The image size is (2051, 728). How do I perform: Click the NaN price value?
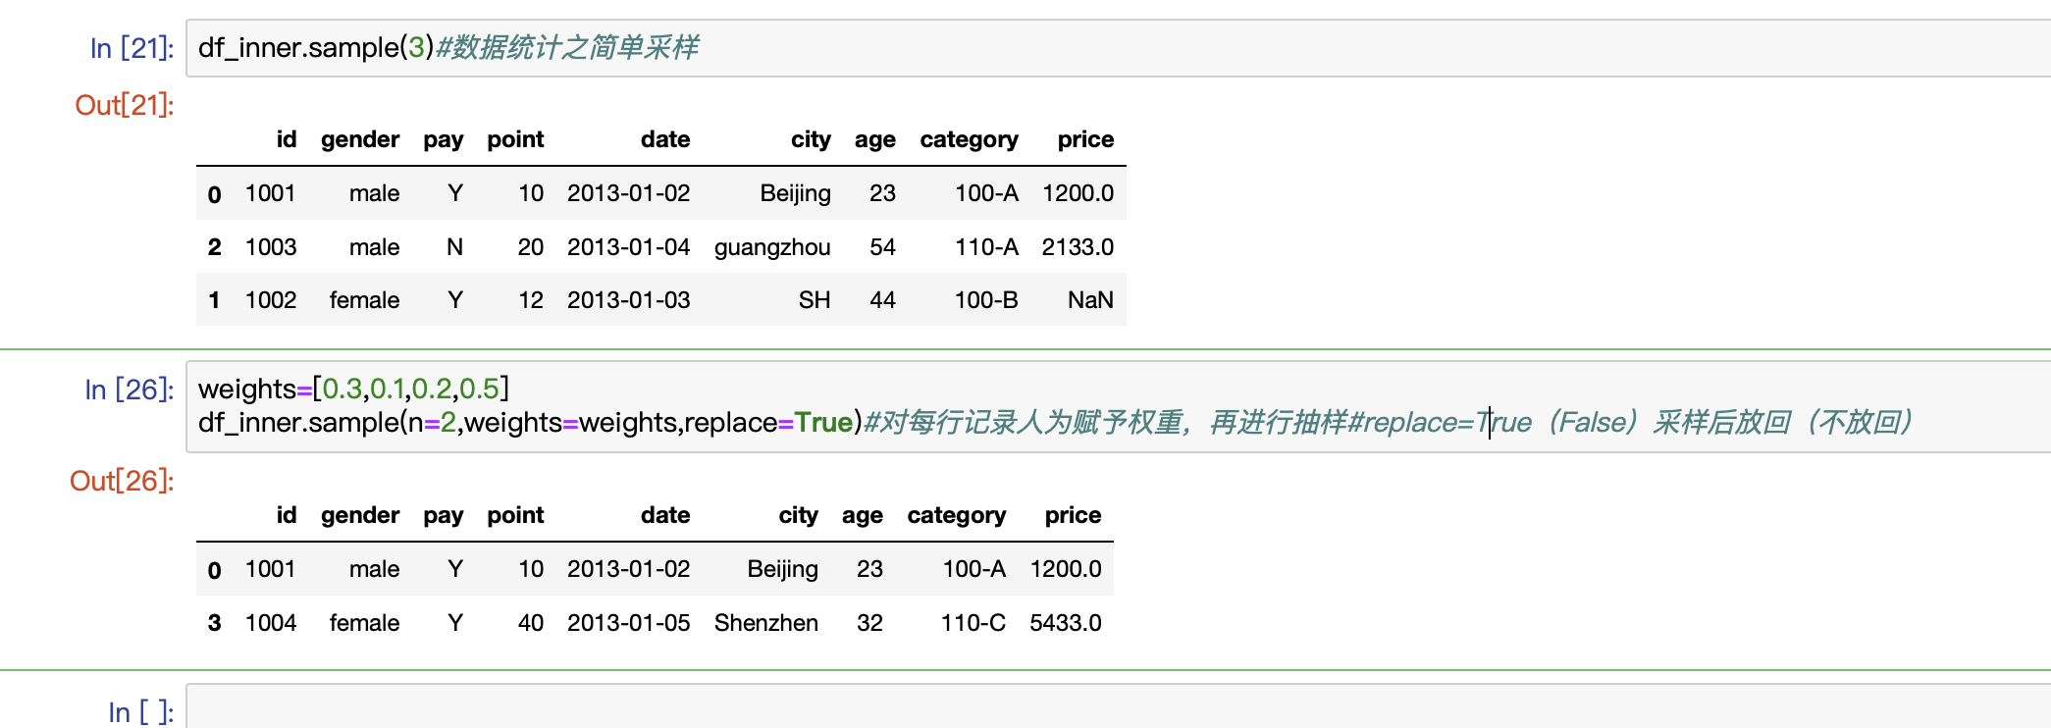click(x=1090, y=300)
